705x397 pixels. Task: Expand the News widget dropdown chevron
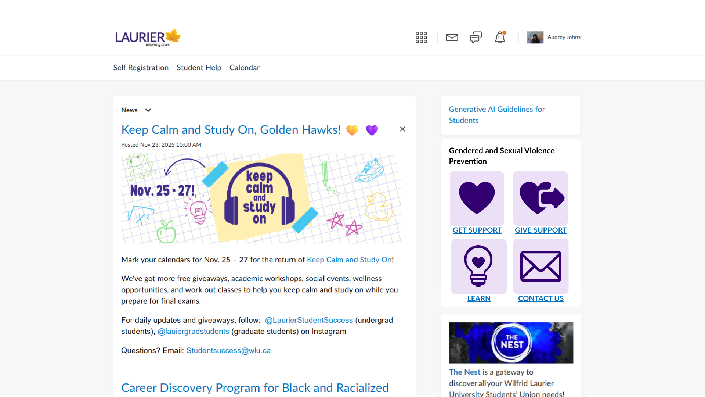(148, 110)
